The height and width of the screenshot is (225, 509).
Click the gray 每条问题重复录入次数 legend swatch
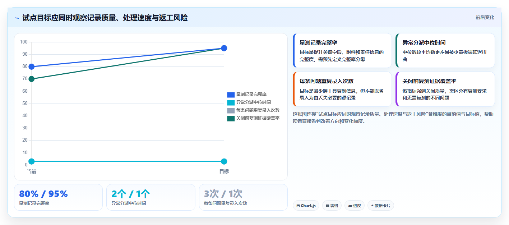[x=231, y=110]
